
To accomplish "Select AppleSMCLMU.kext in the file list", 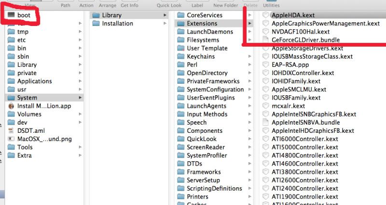I will (x=299, y=90).
